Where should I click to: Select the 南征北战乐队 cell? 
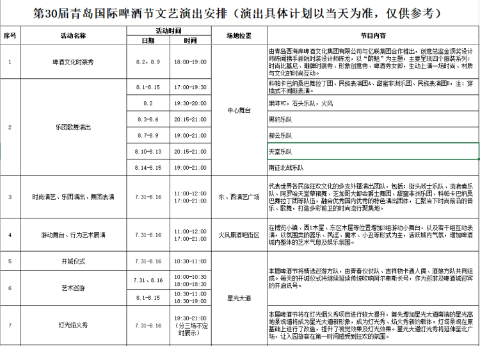click(374, 168)
